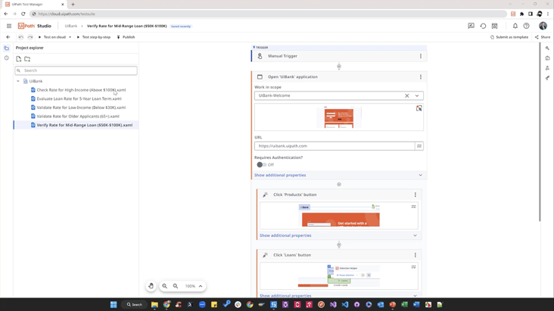Expand Test on cloud dropdown arrow
The image size is (554, 311).
70,37
